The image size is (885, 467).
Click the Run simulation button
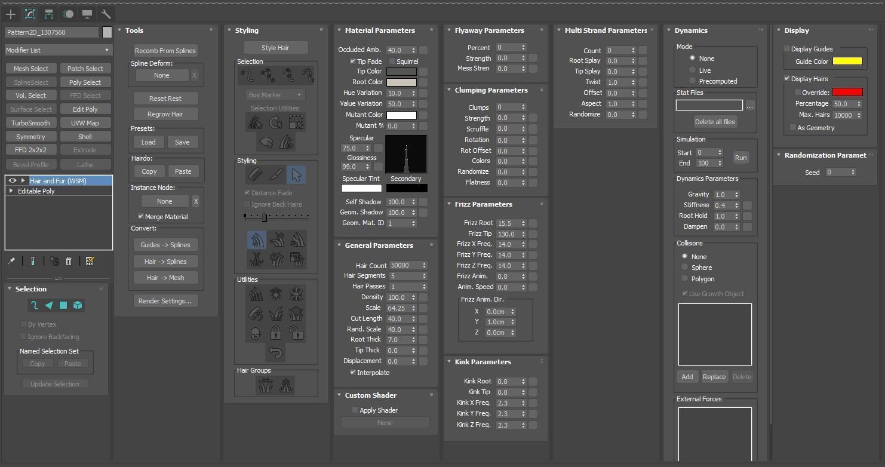pos(740,158)
